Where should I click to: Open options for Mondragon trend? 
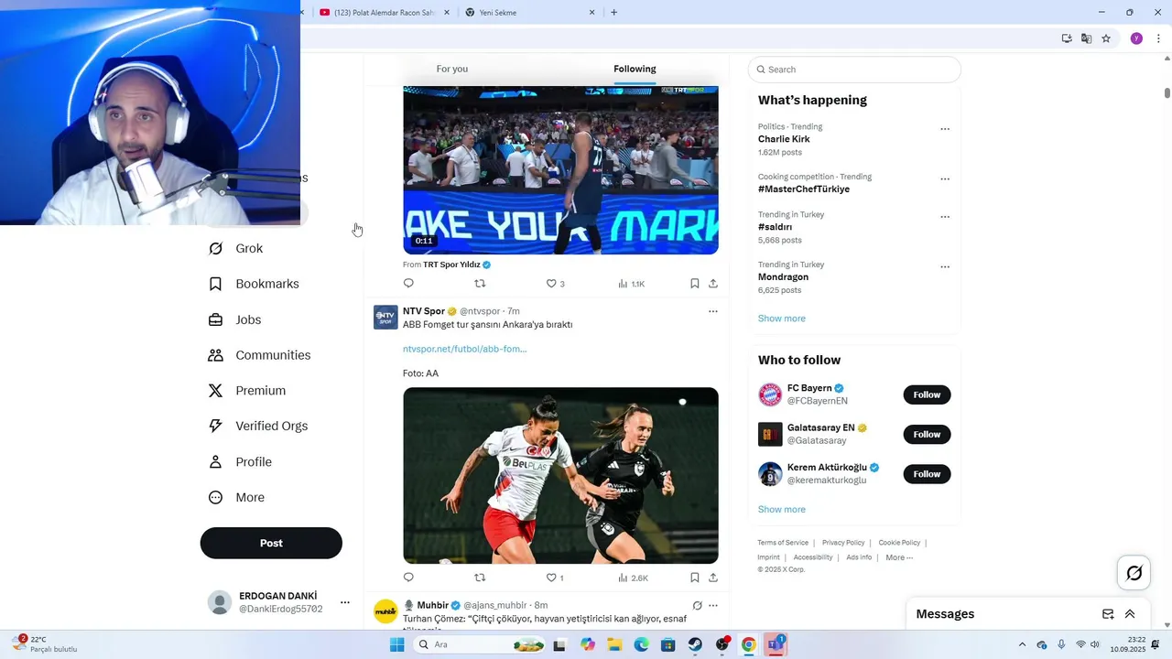tap(945, 266)
